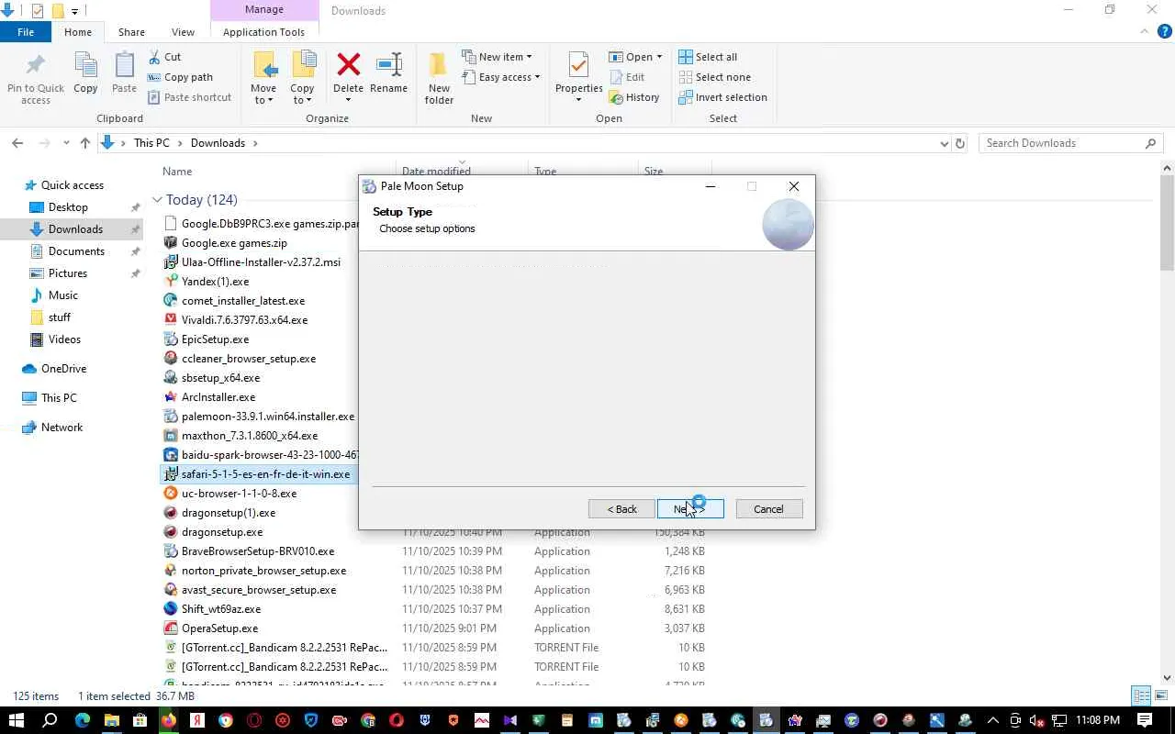Open file History from the ribbon
Image resolution: width=1175 pixels, height=734 pixels.
coord(634,97)
